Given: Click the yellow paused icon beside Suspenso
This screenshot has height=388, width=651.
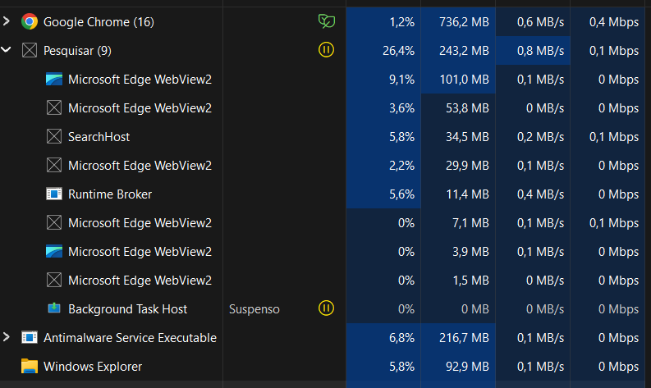Looking at the screenshot, I should 327,308.
